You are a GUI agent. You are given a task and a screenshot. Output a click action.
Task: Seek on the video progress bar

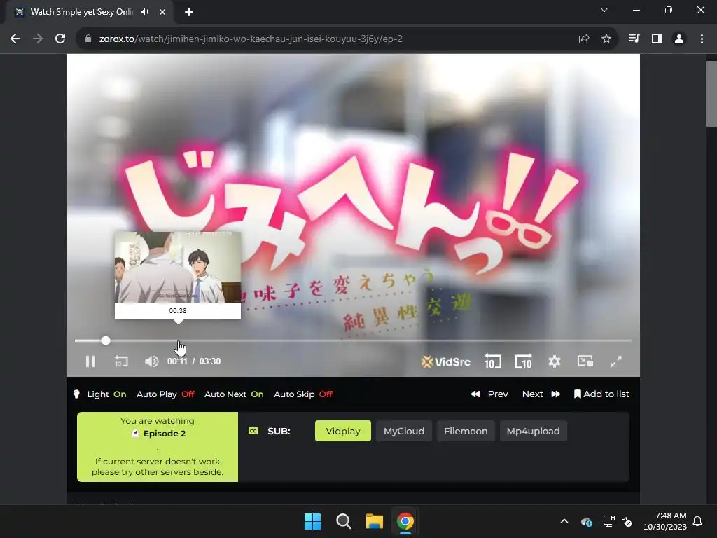(x=353, y=340)
